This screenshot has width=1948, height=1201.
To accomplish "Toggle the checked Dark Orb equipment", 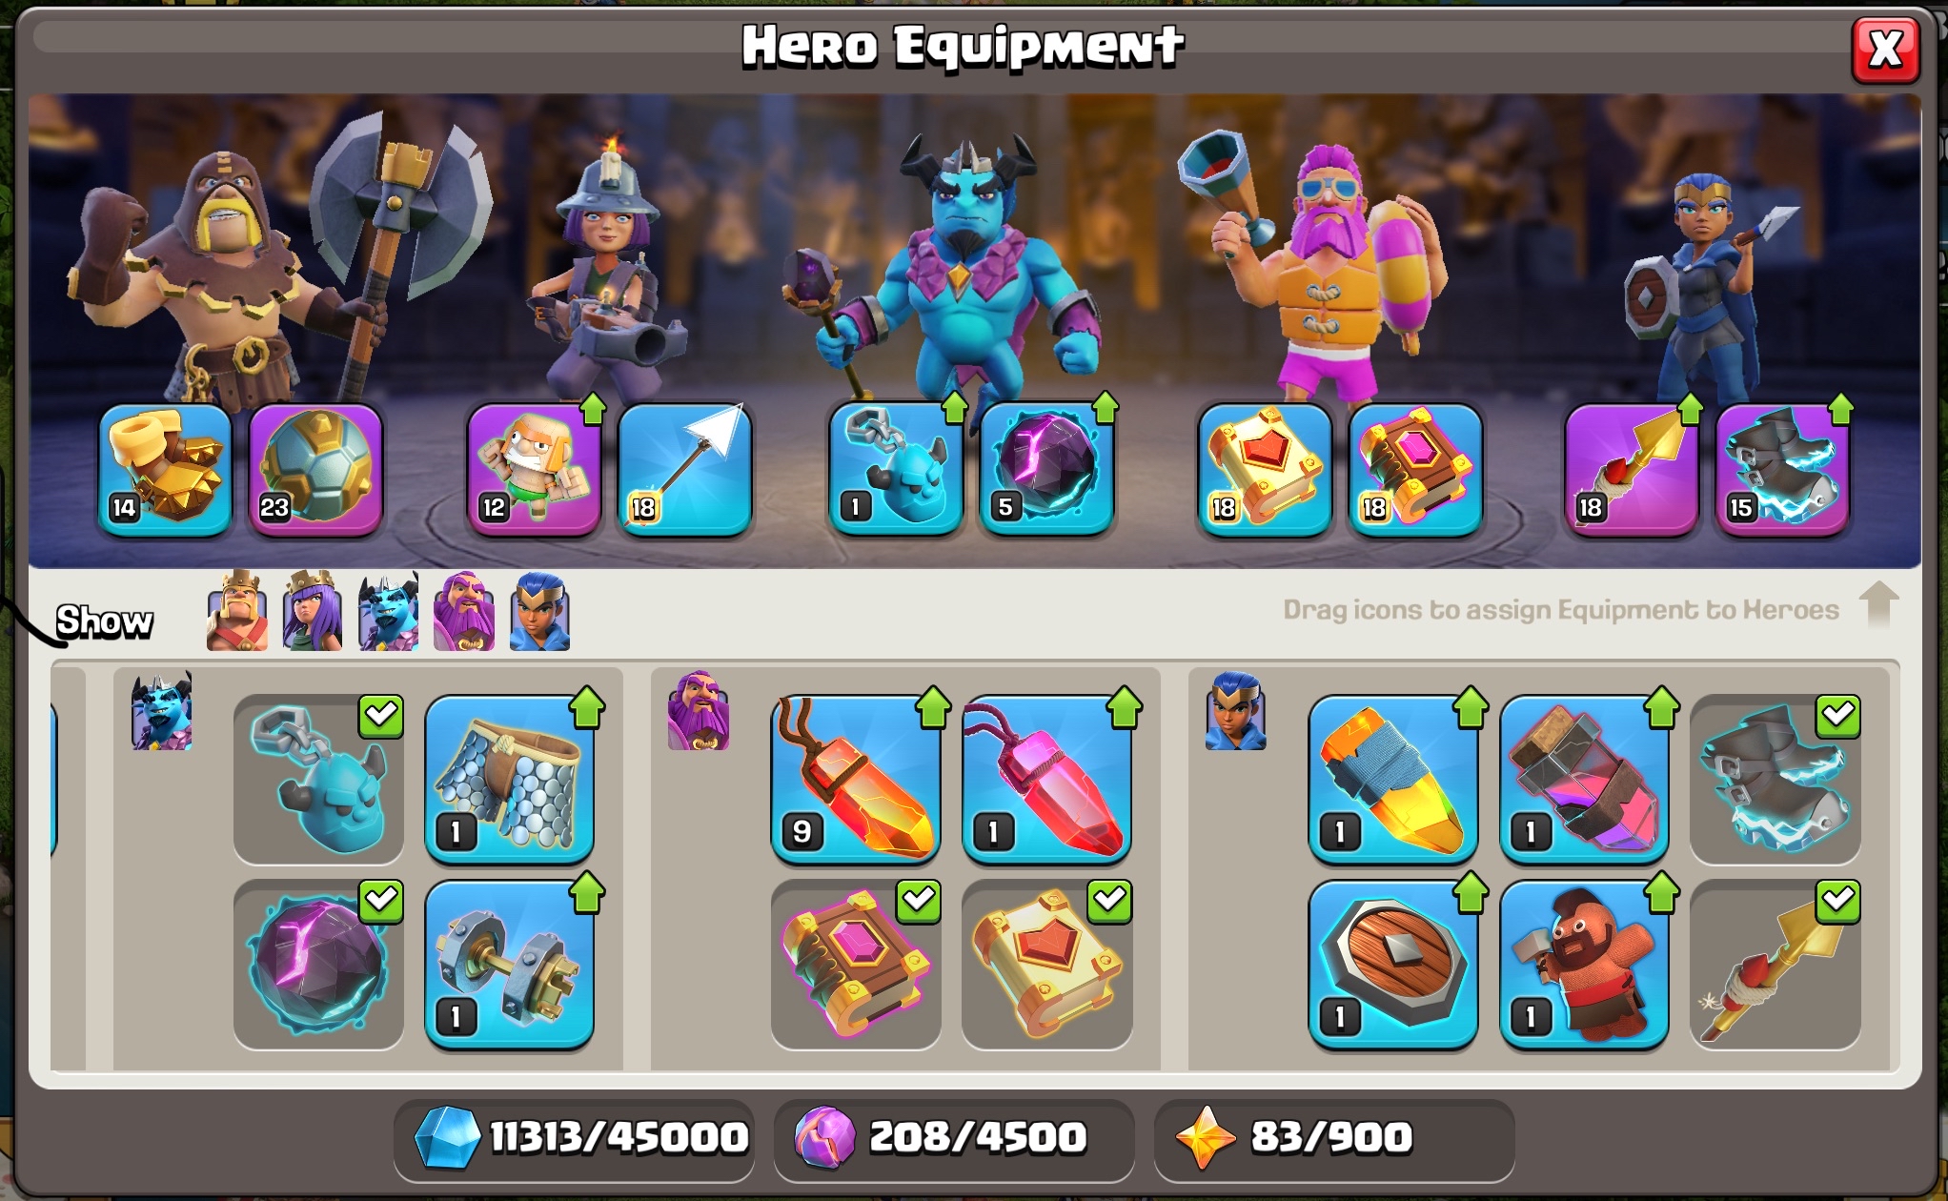I will click(318, 964).
